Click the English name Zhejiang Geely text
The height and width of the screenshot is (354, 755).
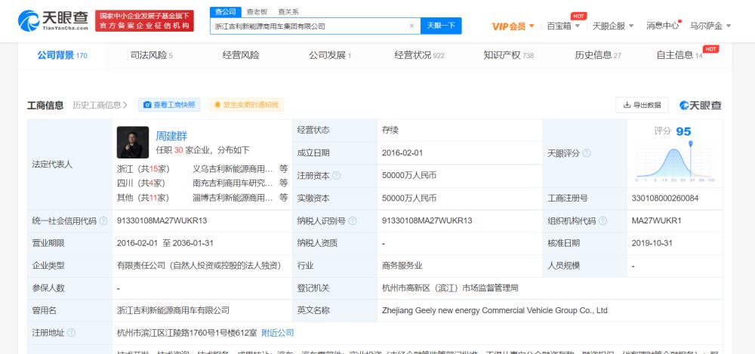tap(495, 311)
